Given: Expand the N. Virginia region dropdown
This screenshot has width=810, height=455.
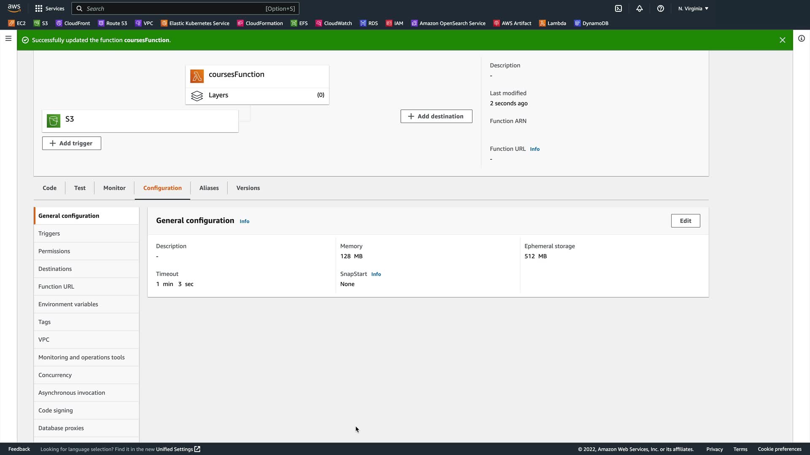Looking at the screenshot, I should pyautogui.click(x=693, y=8).
